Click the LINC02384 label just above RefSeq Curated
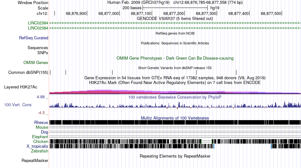The image size is (301, 168). [38, 28]
